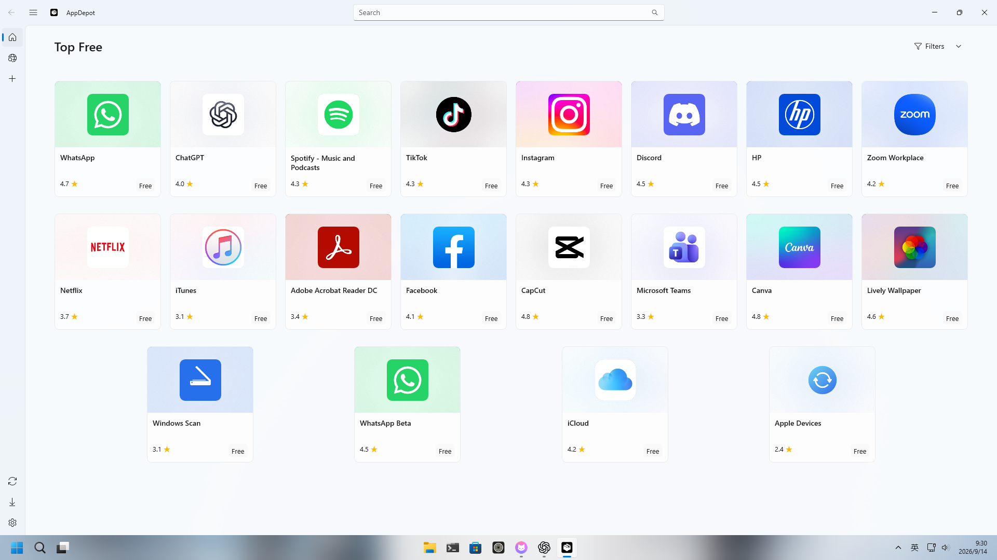
Task: Click the 'Lively Wallpaper' title text
Action: (894, 290)
